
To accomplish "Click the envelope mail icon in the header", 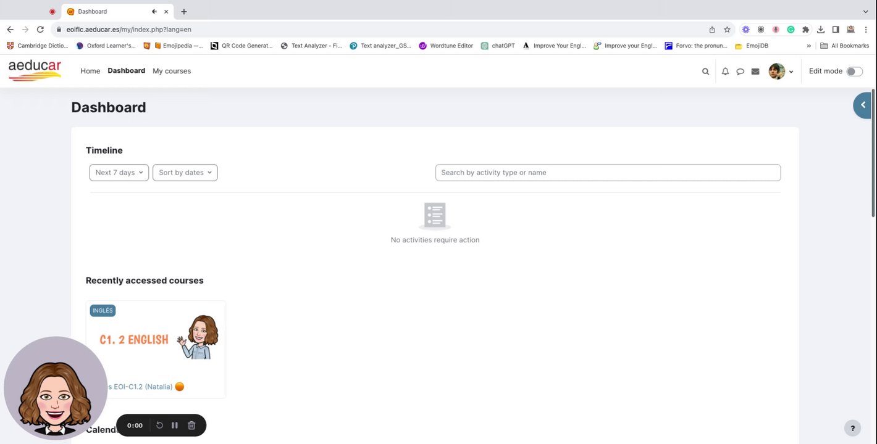I will (x=755, y=72).
